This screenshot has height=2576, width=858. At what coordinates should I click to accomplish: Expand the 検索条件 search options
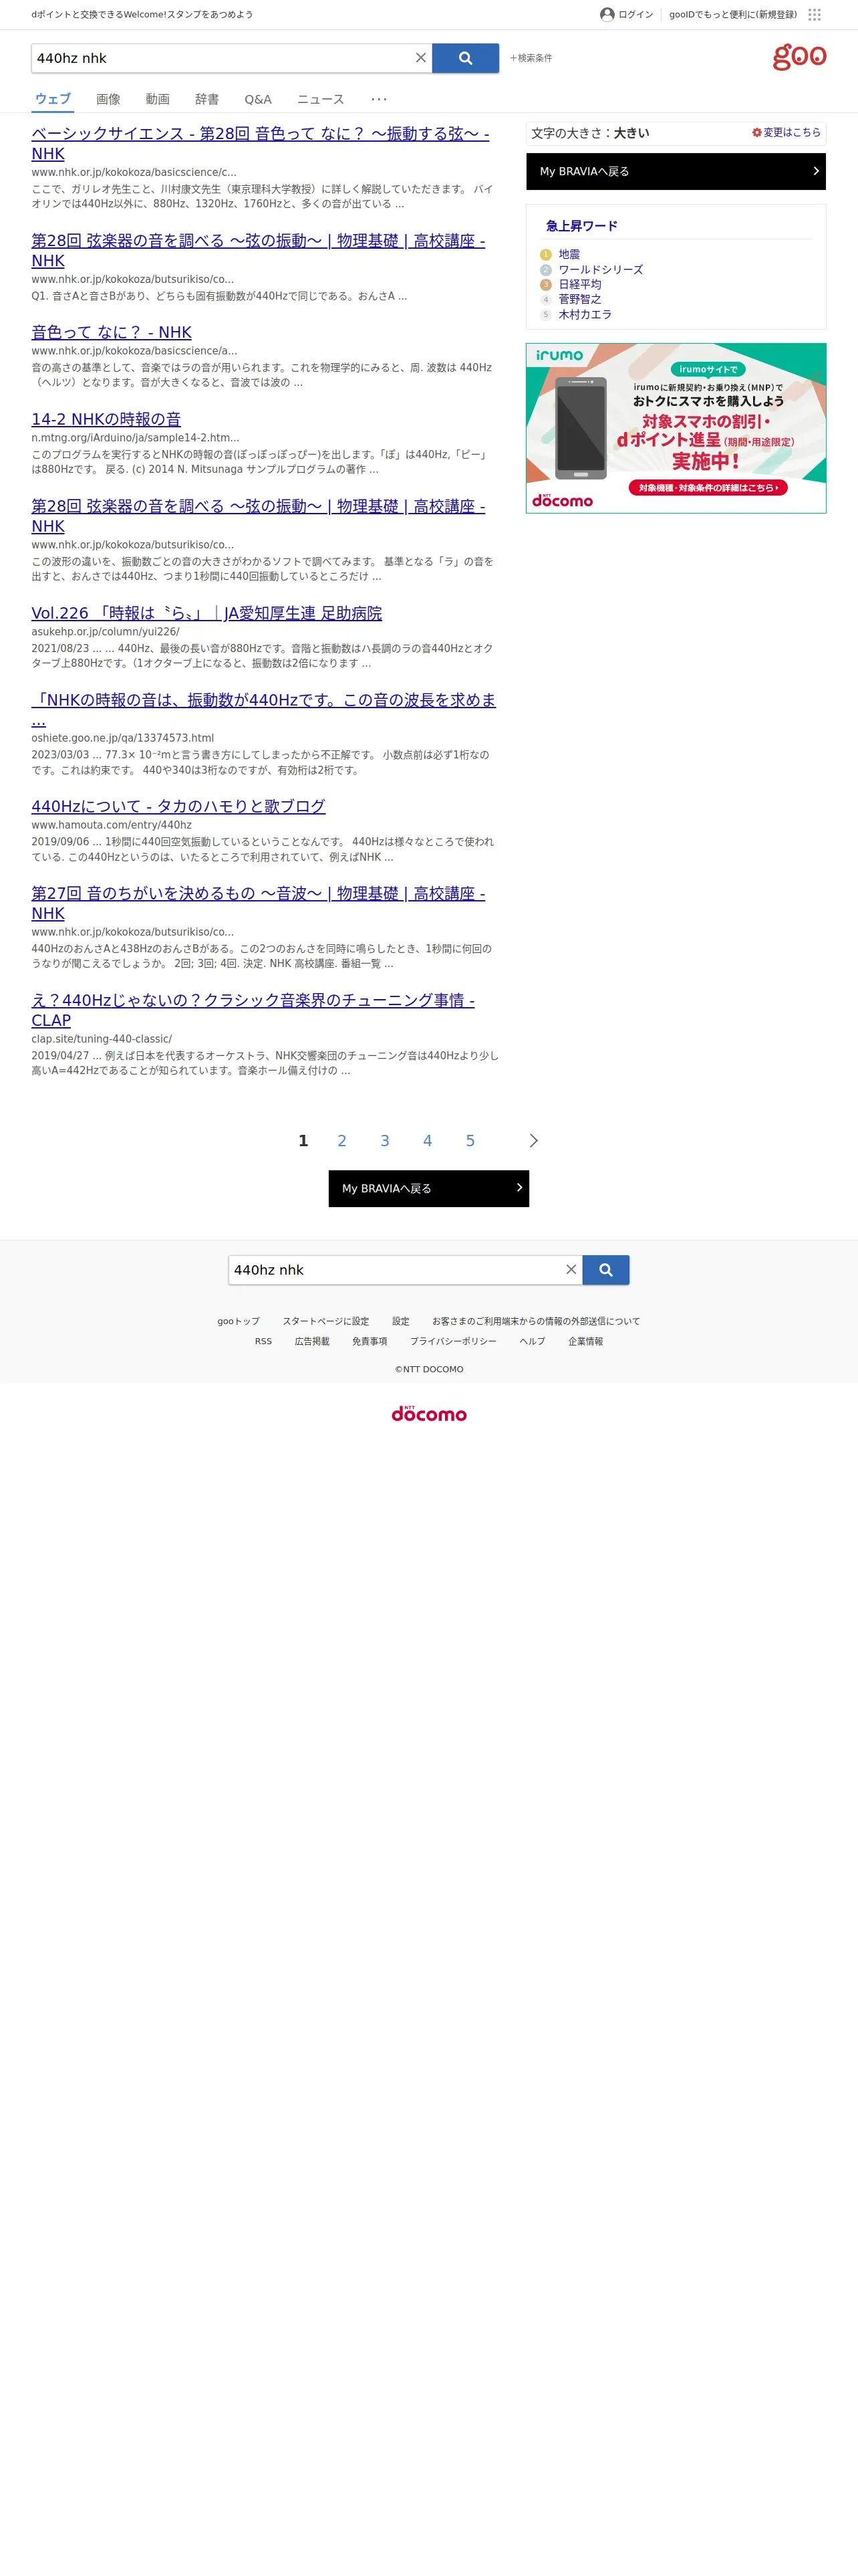[x=531, y=58]
